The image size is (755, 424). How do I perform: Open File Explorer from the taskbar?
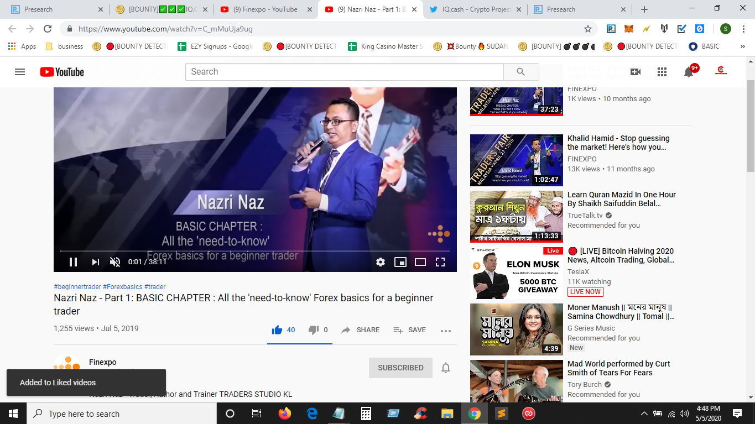point(447,413)
